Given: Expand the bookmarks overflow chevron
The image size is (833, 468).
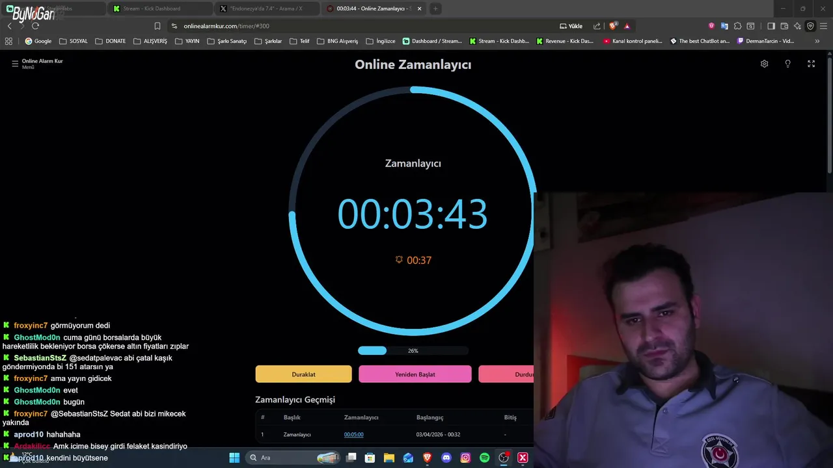Looking at the screenshot, I should [817, 41].
